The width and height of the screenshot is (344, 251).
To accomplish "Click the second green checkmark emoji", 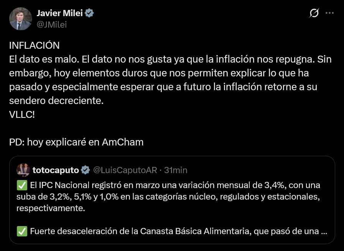I will 22,232.
